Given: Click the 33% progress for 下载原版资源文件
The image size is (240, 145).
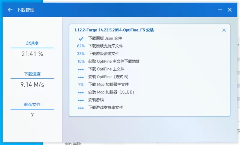Looking at the screenshot, I should pyautogui.click(x=81, y=54).
